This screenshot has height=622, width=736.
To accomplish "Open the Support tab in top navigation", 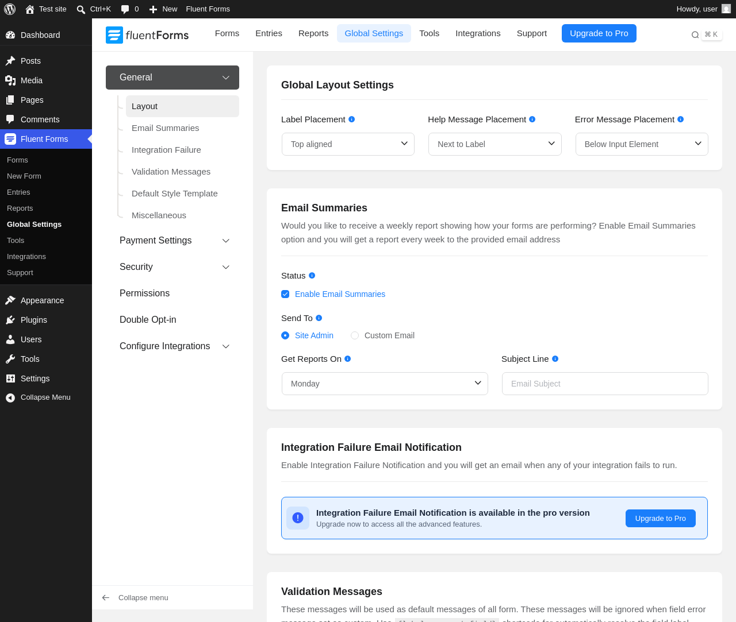I will (x=532, y=33).
